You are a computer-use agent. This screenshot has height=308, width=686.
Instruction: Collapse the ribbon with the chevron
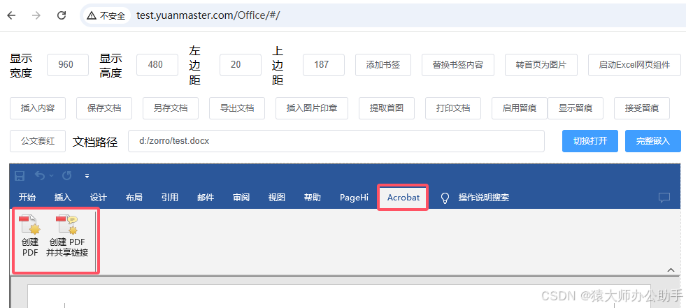(x=671, y=270)
